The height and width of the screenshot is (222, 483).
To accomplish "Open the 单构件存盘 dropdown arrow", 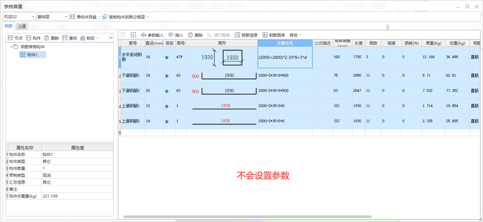I will [x=99, y=17].
